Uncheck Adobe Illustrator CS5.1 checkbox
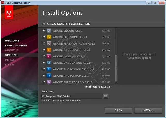166x118 pixels. click(44, 50)
